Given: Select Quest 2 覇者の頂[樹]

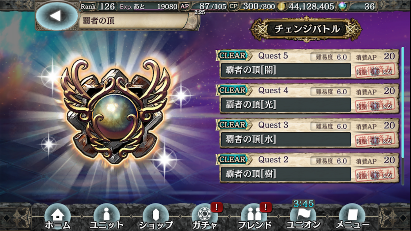Looking at the screenshot, I should click(307, 168).
